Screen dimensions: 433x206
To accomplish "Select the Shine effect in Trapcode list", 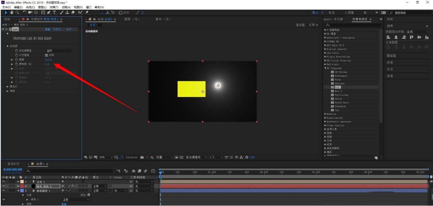I will [339, 99].
